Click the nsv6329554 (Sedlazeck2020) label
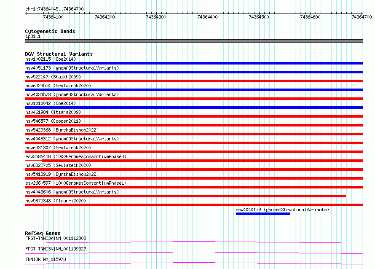Viewport: 375px width, 269px height. tap(58, 86)
